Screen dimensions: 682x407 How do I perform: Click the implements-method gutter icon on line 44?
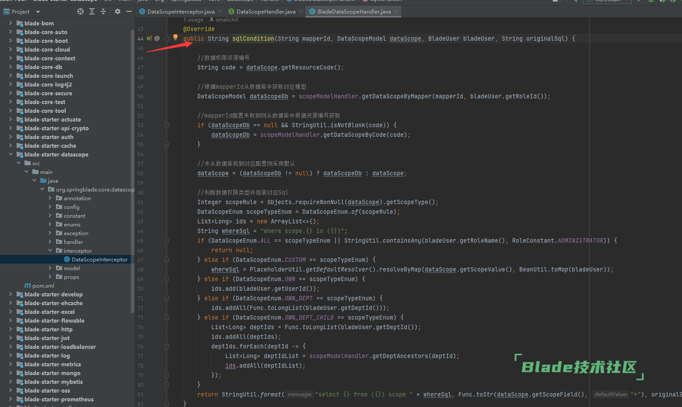pyautogui.click(x=149, y=38)
